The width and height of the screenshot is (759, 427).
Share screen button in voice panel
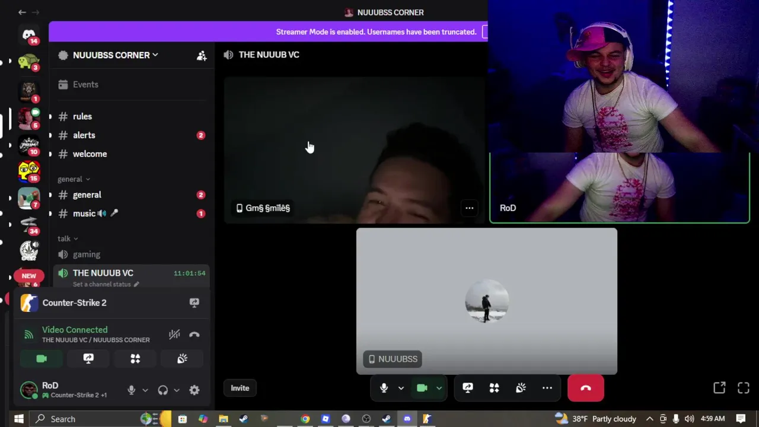(88, 358)
